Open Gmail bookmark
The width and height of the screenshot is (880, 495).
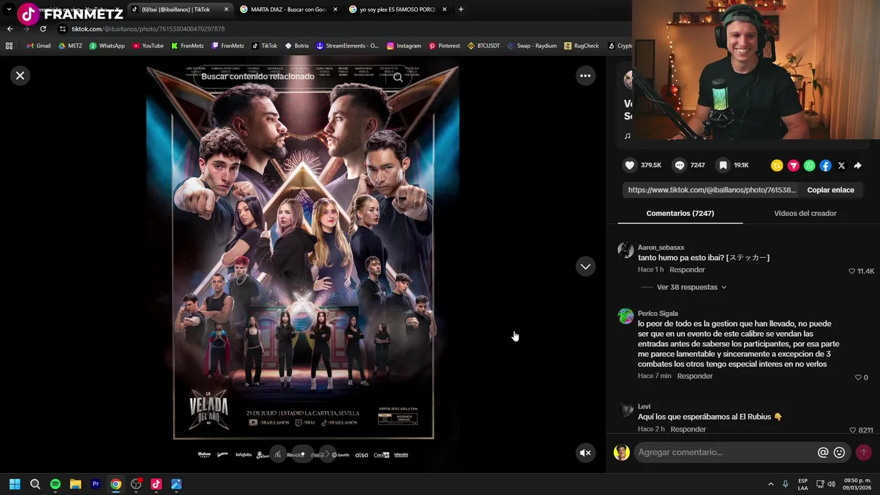click(38, 46)
